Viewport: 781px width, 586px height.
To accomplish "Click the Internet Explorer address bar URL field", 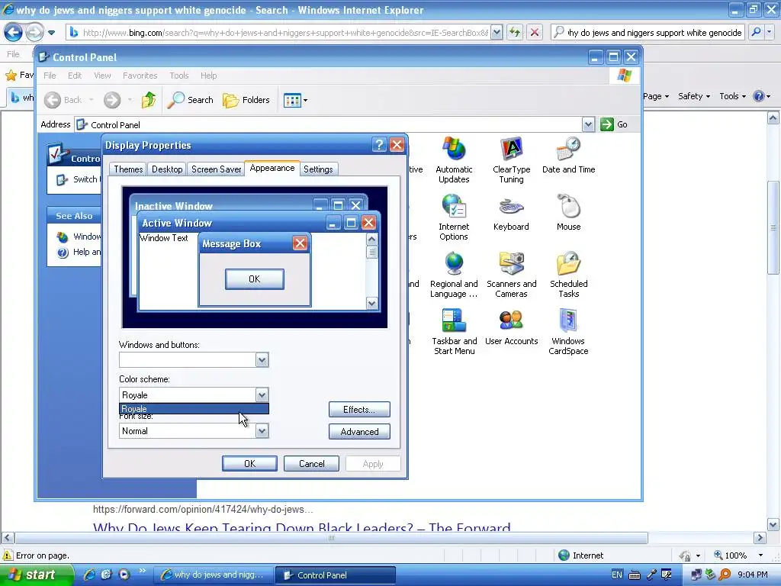I will pos(285,33).
